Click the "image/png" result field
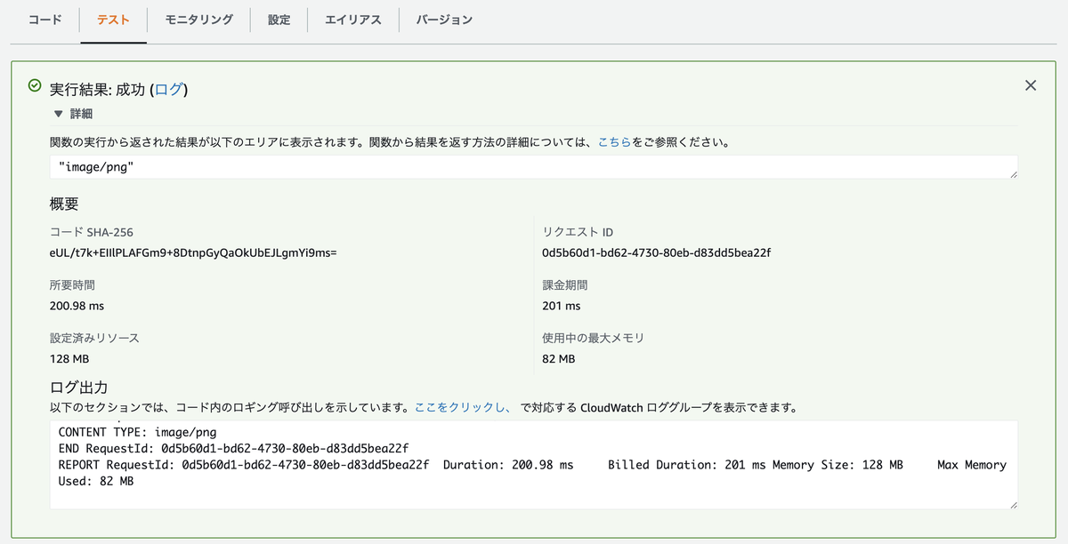The height and width of the screenshot is (544, 1068). (x=534, y=167)
